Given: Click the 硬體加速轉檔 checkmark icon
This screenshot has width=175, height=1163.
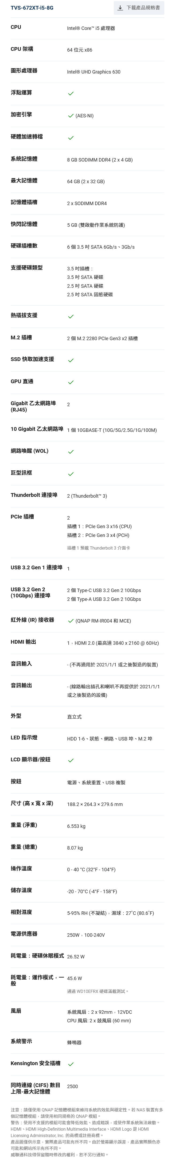Looking at the screenshot, I should pyautogui.click(x=71, y=138).
